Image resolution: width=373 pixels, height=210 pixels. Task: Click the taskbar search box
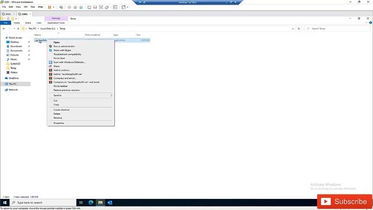(x=43, y=202)
